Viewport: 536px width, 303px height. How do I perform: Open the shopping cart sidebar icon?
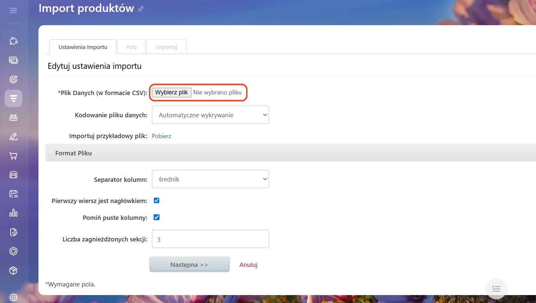click(13, 156)
